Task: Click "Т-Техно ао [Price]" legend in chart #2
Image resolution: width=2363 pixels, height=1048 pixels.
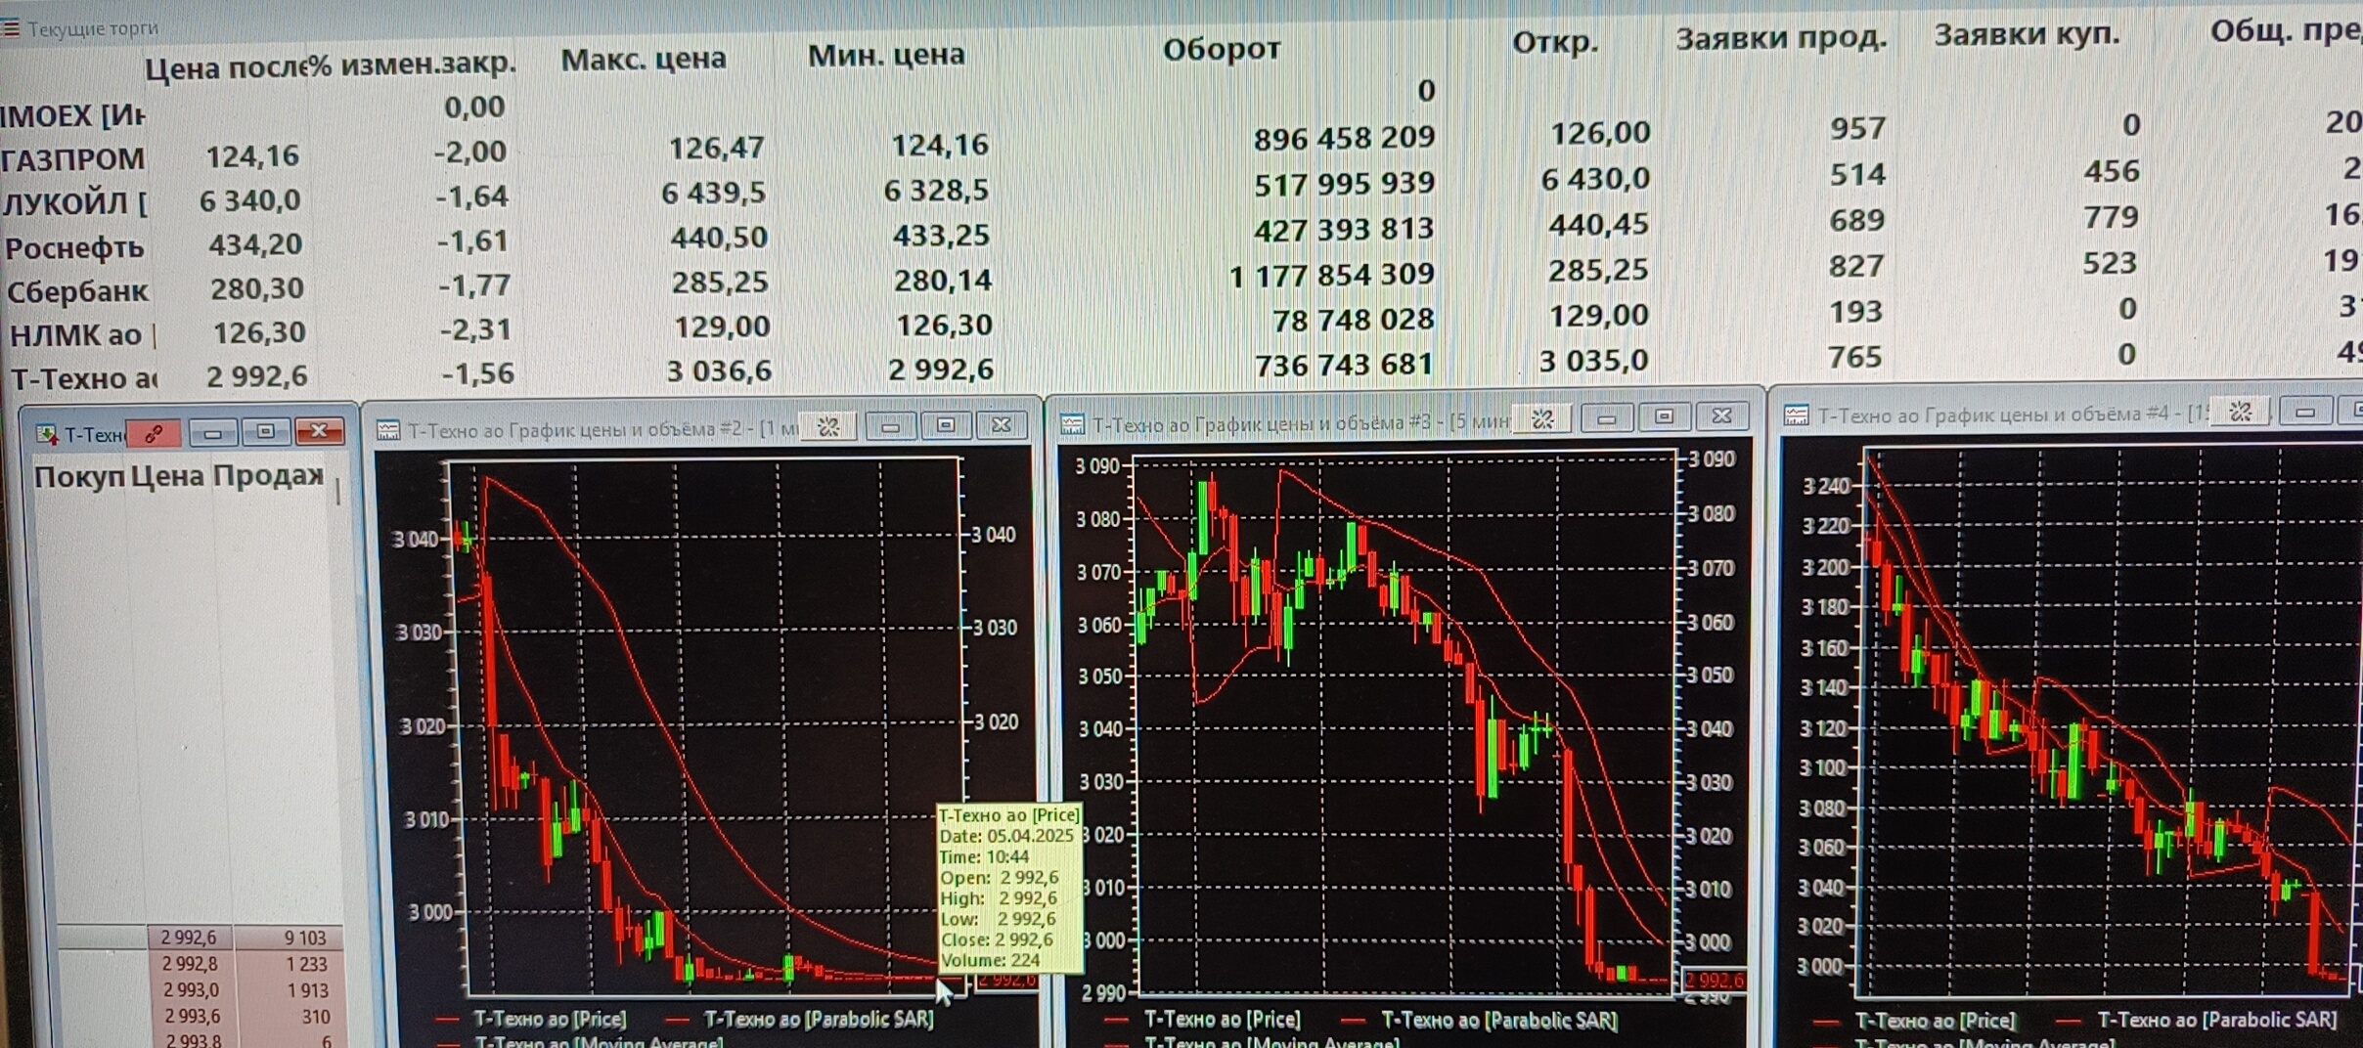Action: [x=550, y=1019]
